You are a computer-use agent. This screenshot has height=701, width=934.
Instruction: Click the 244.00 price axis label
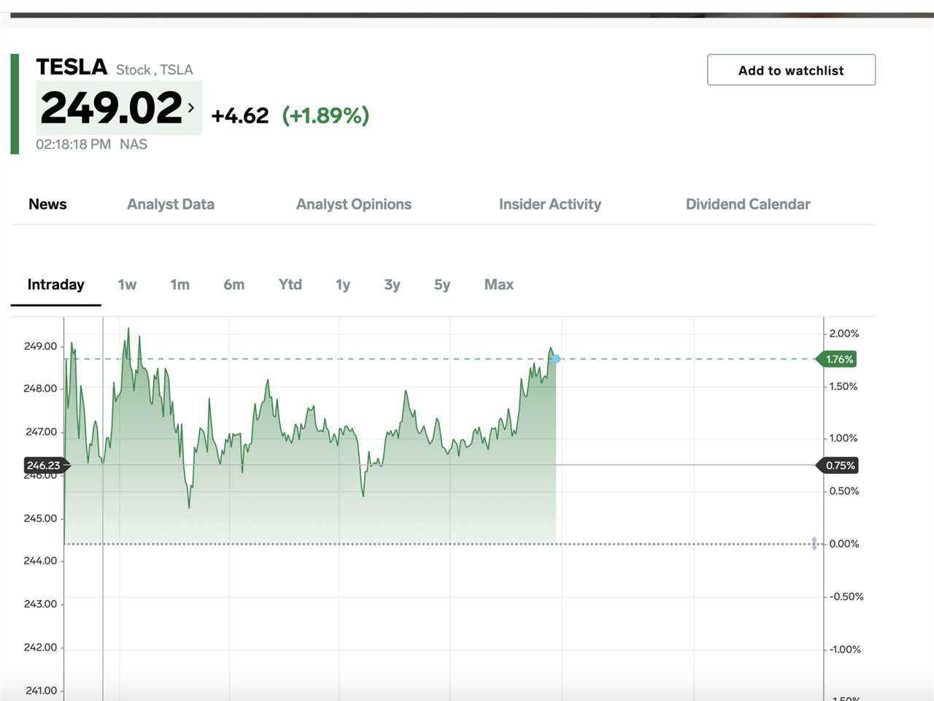point(40,561)
